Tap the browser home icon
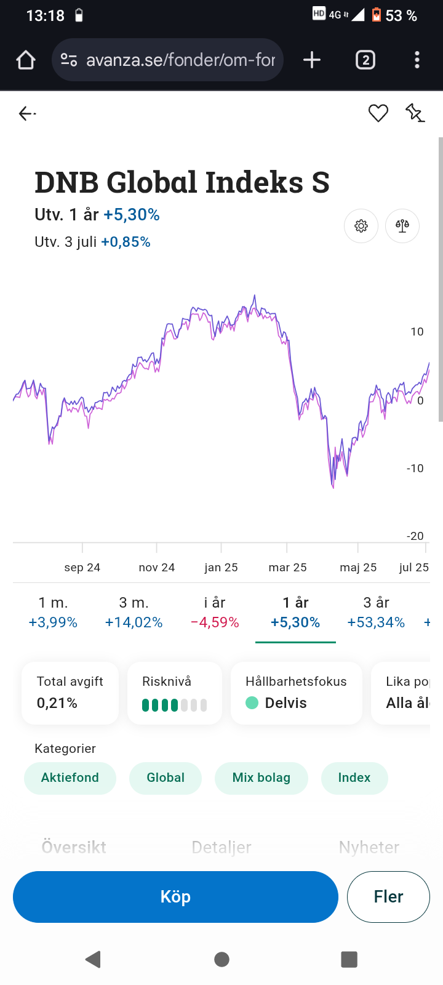The height and width of the screenshot is (985, 443). coord(26,60)
